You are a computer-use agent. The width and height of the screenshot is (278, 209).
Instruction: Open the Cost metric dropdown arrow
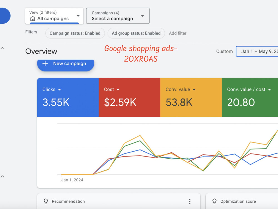point(118,89)
